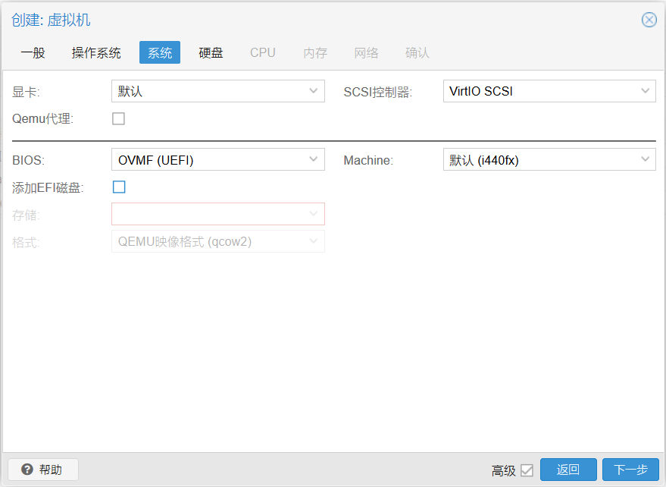Tick the 添加EFI磁盘 checkbox
This screenshot has width=666, height=487.
pos(119,187)
